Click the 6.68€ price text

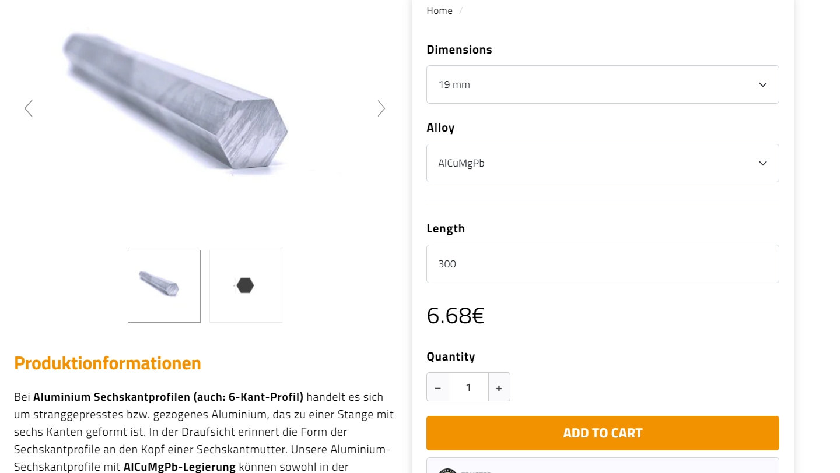(x=455, y=316)
